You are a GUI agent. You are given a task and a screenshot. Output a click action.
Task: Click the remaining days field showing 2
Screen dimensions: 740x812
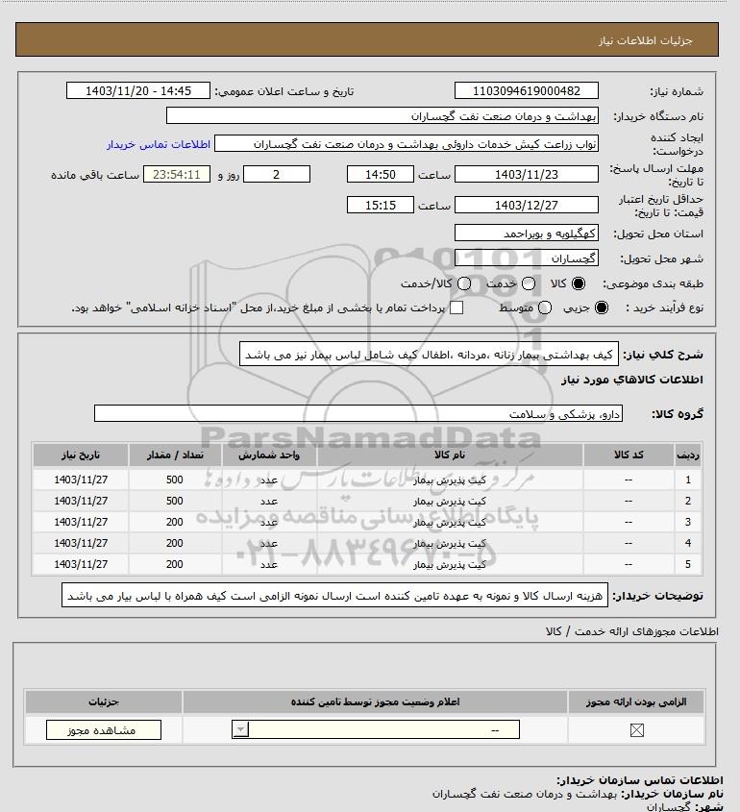coord(277,175)
